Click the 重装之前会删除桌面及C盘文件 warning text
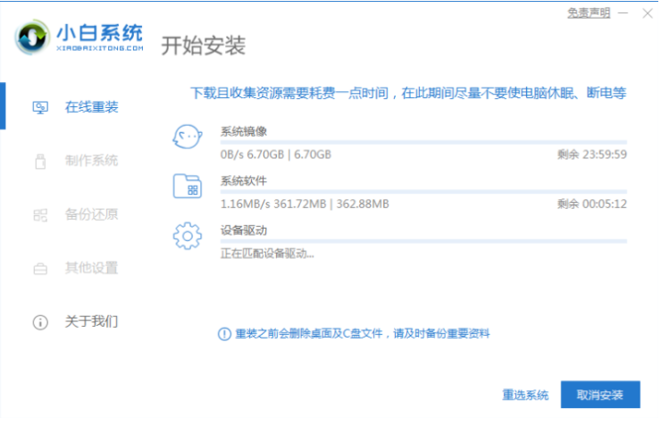Screen dimensions: 661x434 click(362, 334)
